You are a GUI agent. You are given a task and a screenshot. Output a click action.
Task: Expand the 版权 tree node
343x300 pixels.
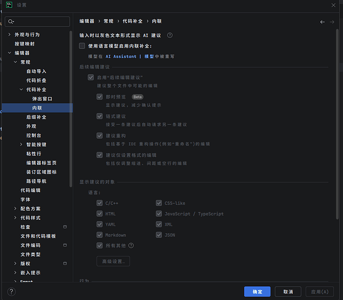click(x=16, y=263)
